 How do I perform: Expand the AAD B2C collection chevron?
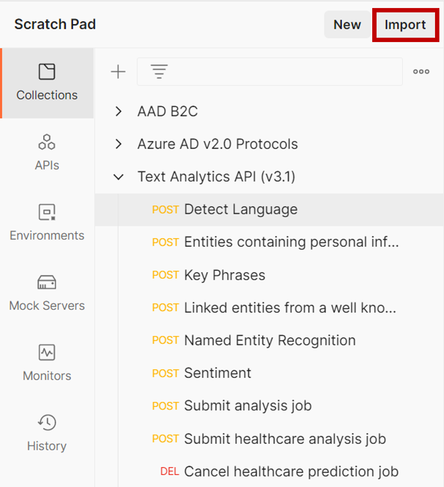[x=118, y=111]
